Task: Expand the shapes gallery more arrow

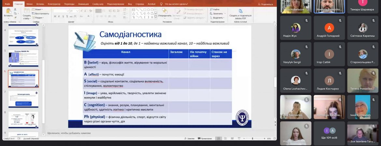Action: pos(156,18)
